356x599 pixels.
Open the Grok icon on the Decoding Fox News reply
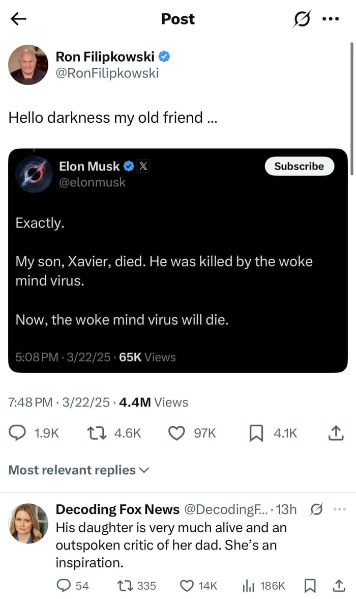315,509
